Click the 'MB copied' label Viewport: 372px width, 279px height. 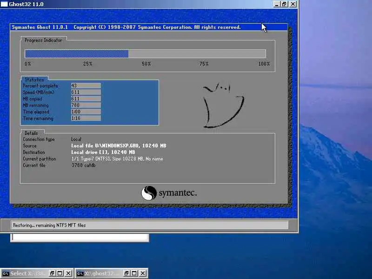[32, 99]
